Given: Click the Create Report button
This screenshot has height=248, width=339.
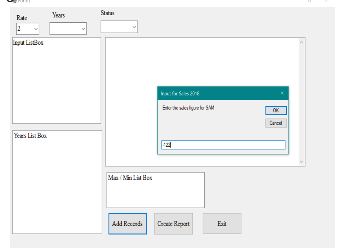Looking at the screenshot, I should (x=173, y=224).
